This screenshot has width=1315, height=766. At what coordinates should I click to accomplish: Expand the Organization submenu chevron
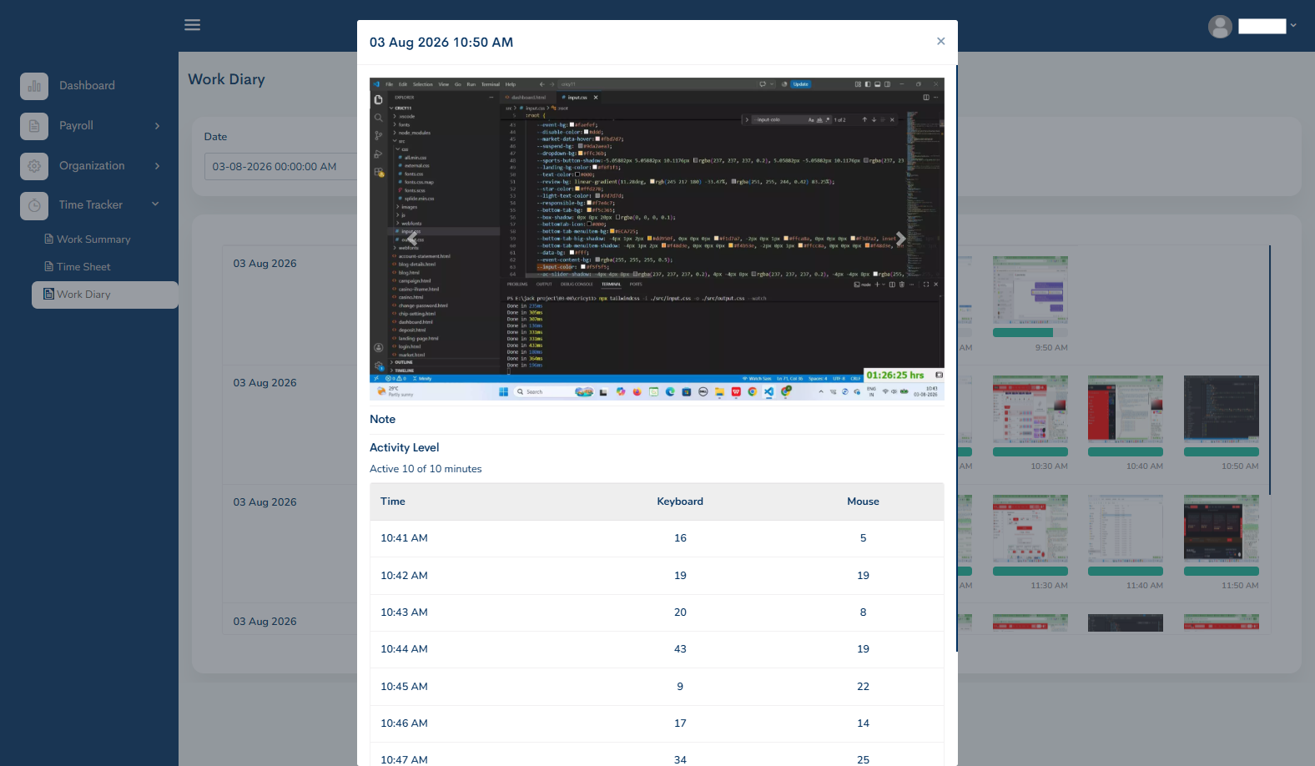(x=157, y=166)
